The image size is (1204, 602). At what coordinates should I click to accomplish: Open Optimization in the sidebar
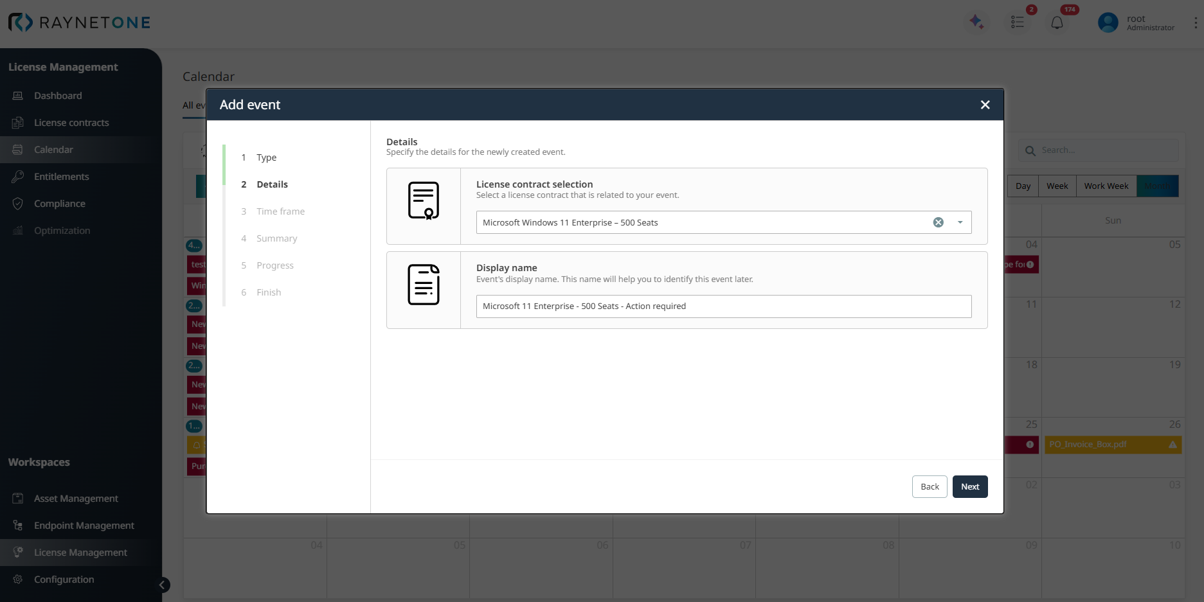(62, 231)
